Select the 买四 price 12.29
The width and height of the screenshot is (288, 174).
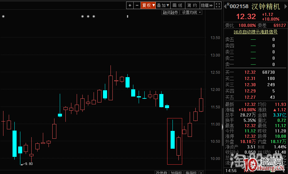(x=250, y=91)
